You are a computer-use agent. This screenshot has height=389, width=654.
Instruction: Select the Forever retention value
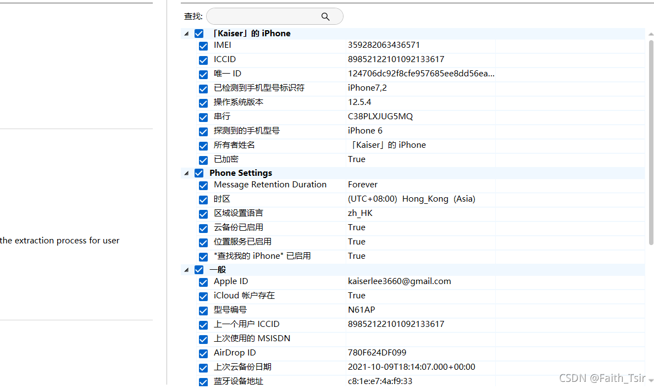coord(363,185)
